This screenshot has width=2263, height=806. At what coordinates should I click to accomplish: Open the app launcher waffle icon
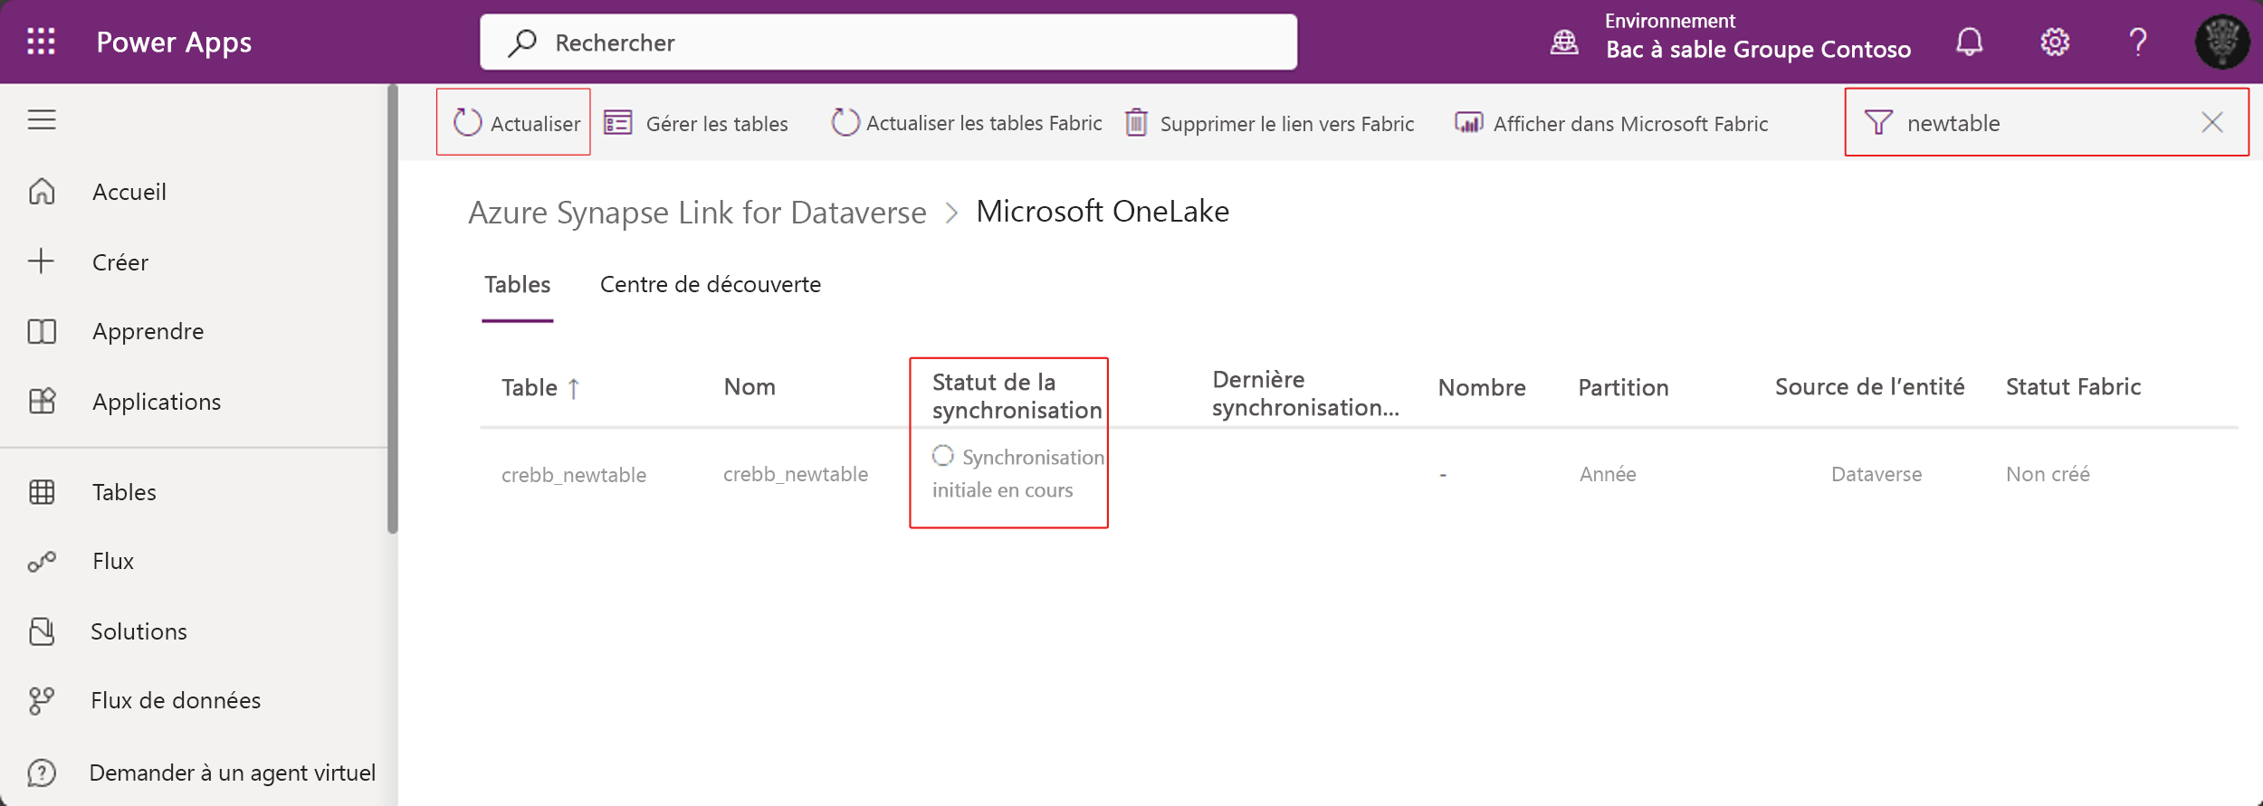coord(41,42)
